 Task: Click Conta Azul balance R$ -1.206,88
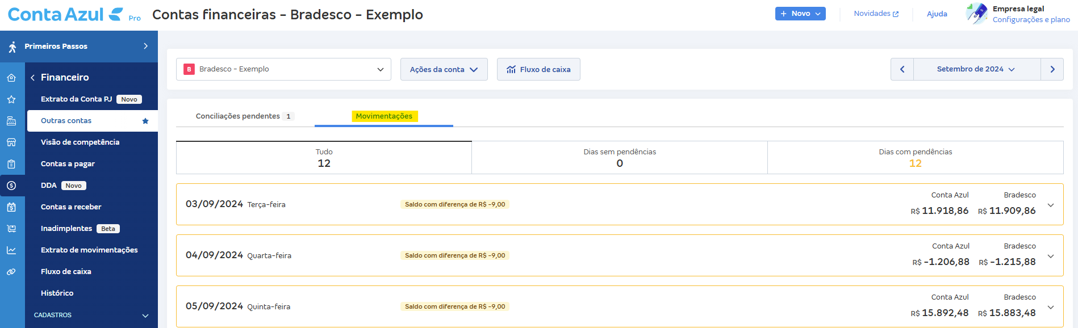(941, 262)
